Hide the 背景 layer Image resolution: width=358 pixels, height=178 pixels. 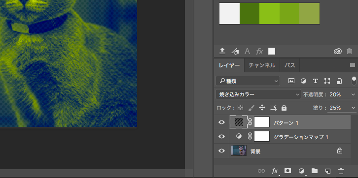pyautogui.click(x=221, y=150)
